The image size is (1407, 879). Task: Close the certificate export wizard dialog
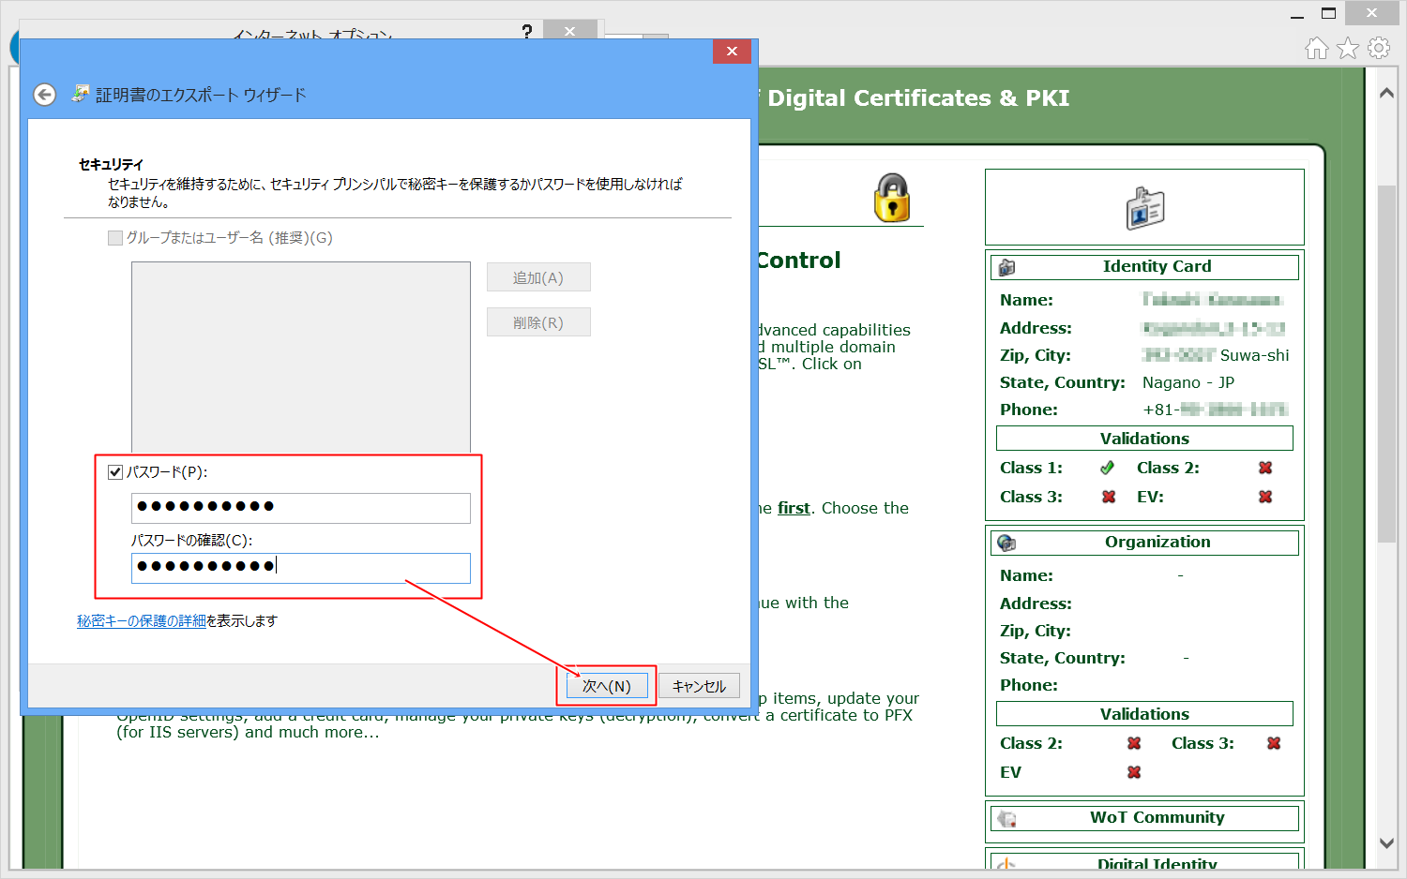pyautogui.click(x=732, y=52)
